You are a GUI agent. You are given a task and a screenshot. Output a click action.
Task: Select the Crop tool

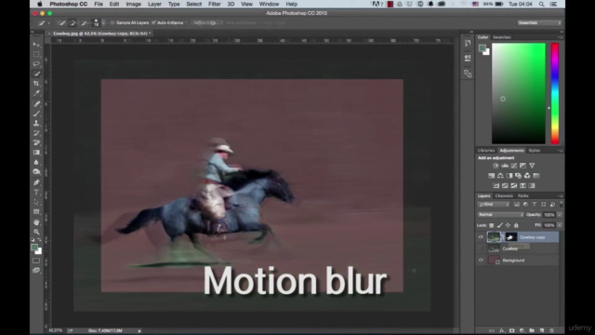[36, 83]
